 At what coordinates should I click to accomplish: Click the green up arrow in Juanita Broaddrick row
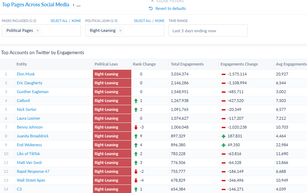pyautogui.click(x=136, y=136)
